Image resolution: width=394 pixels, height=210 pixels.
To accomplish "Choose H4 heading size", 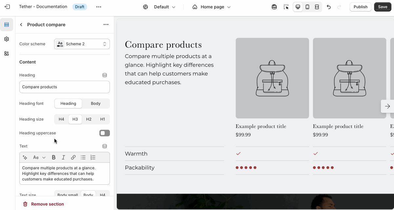I will click(x=61, y=119).
